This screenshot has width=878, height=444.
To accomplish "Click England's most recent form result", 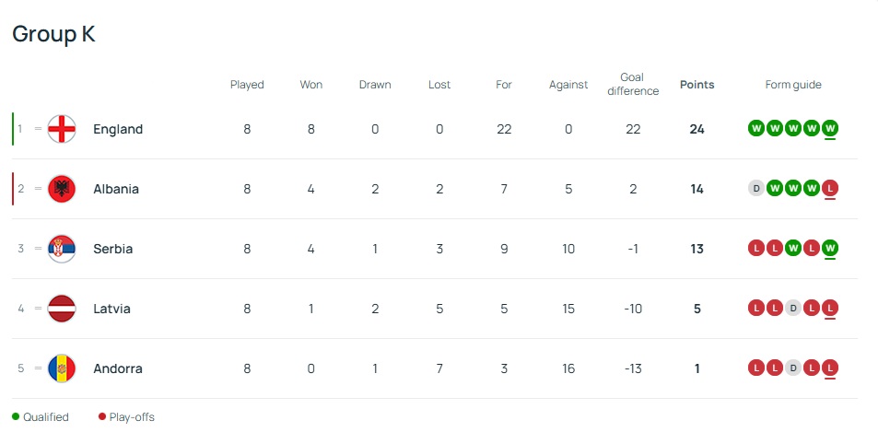I will tap(830, 128).
